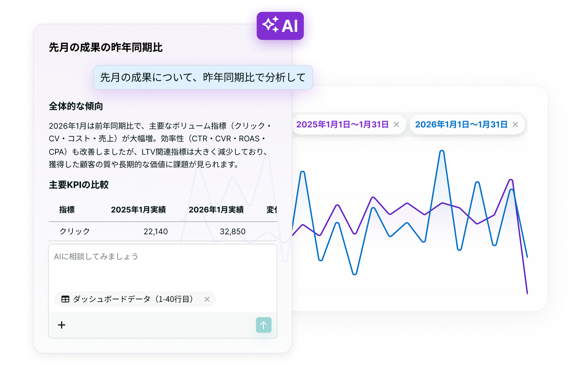Click the 主要KPIの比較 heading
This screenshot has width=577, height=372.
point(79,185)
